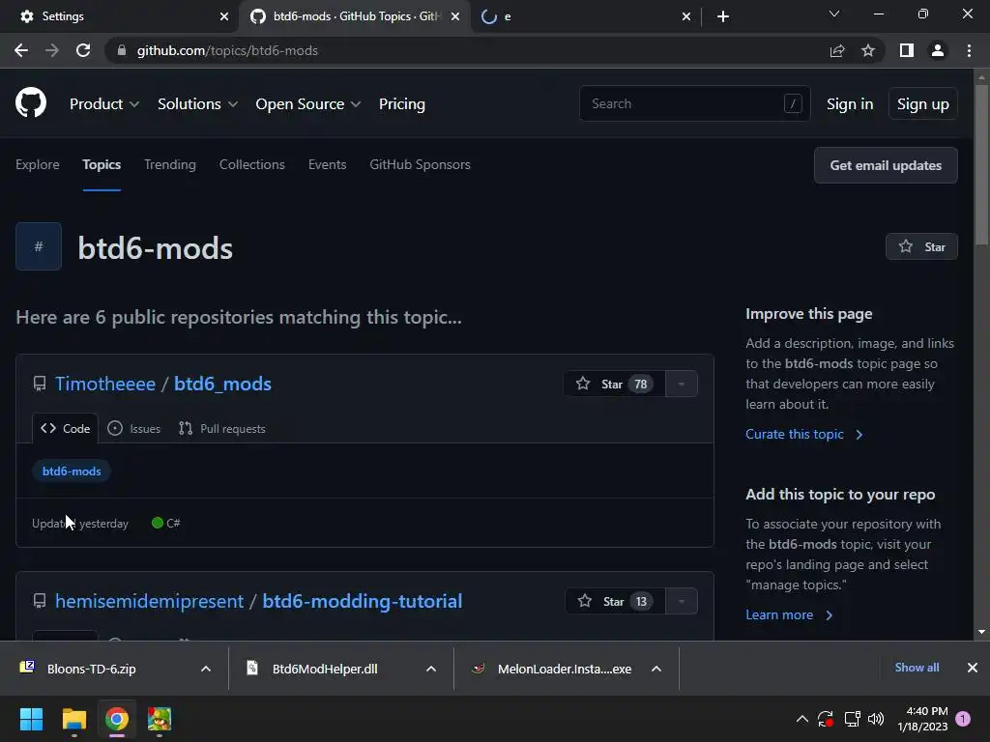Open the browser side panel icon
This screenshot has width=990, height=742.
[907, 50]
